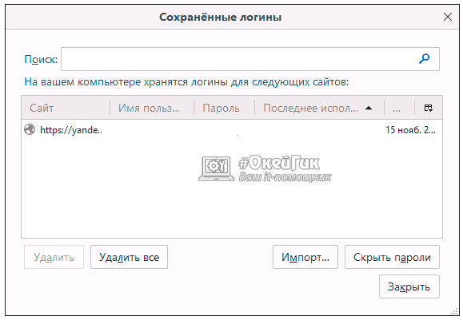Sort by the Имя польз... column header

click(x=152, y=108)
